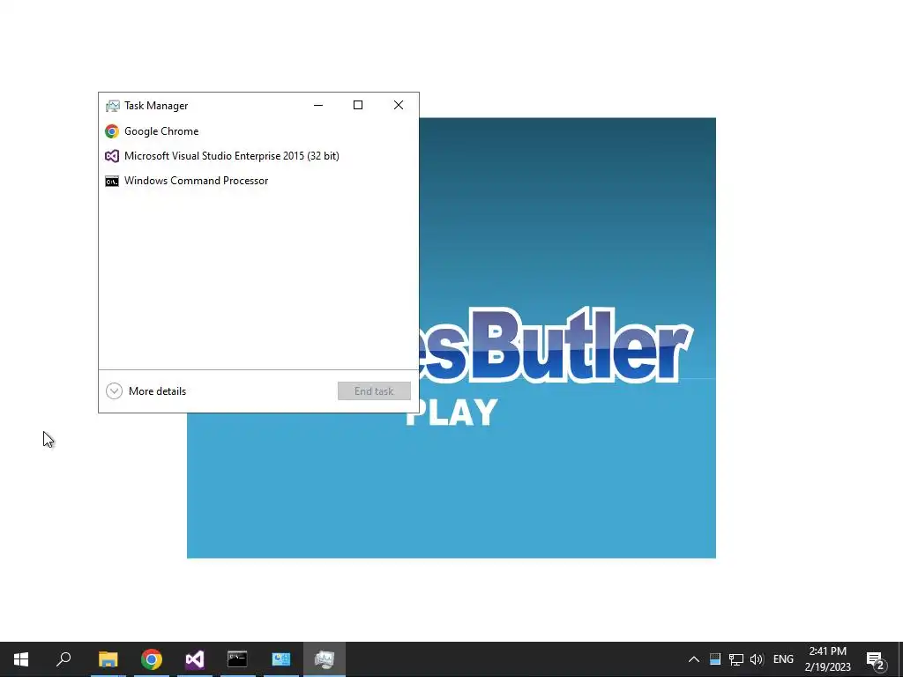Click Visual Studio icon in Task Manager list
Screen dimensions: 903x677
pos(112,156)
